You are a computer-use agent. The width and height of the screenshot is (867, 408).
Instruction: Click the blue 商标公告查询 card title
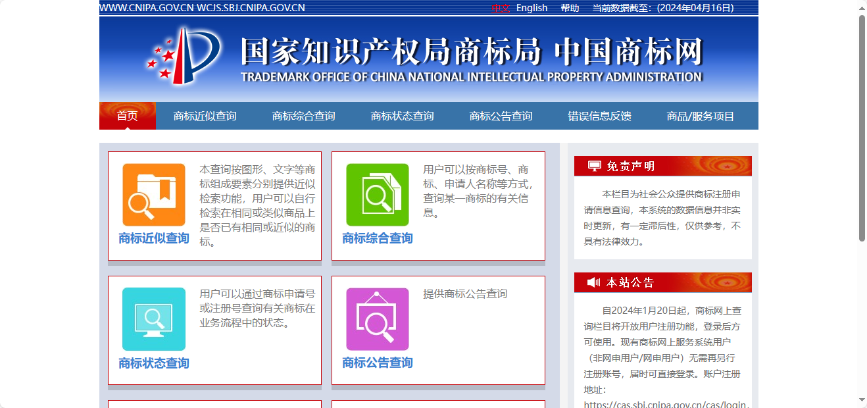[x=378, y=363]
